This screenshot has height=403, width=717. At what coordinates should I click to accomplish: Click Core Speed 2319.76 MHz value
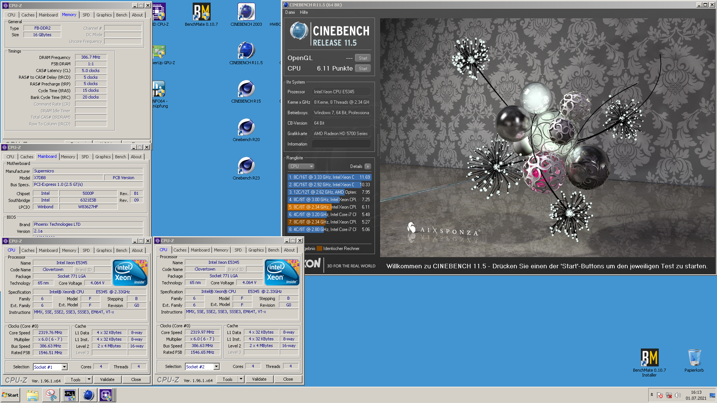pos(50,332)
